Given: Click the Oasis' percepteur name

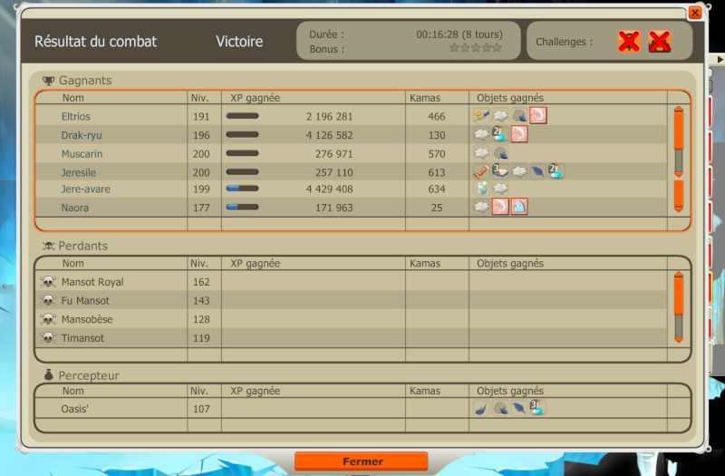Looking at the screenshot, I should point(75,409).
